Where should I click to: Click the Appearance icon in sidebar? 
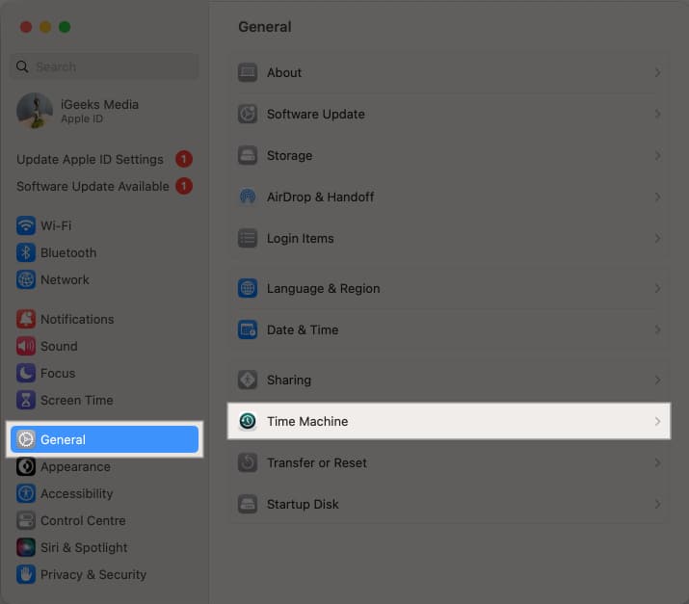[25, 466]
